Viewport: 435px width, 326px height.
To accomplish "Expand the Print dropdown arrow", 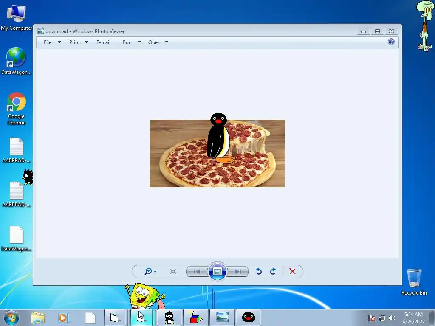I will [x=86, y=42].
